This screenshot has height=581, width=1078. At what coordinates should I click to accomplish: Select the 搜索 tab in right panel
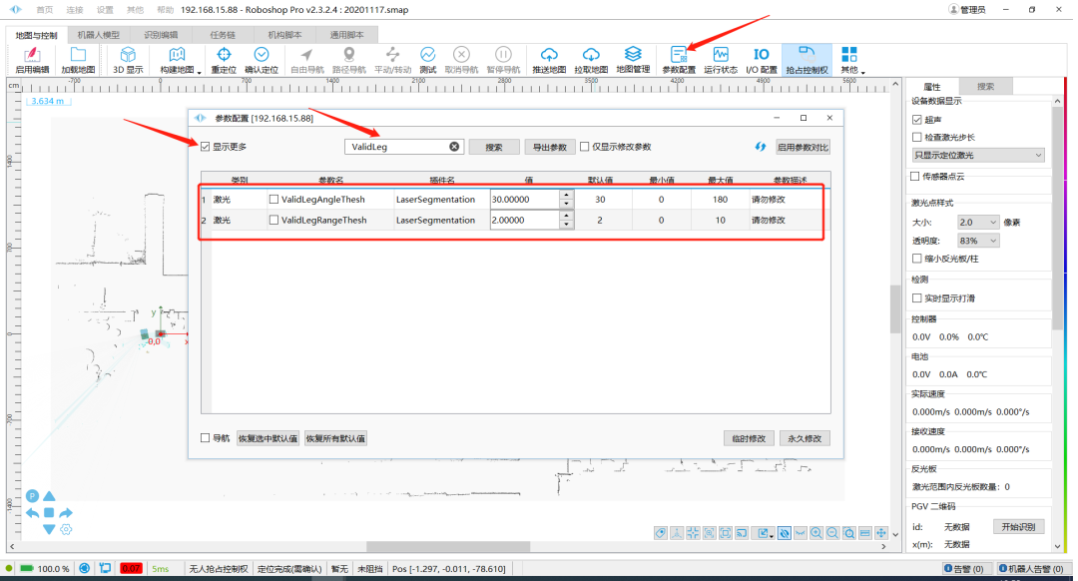(x=985, y=87)
